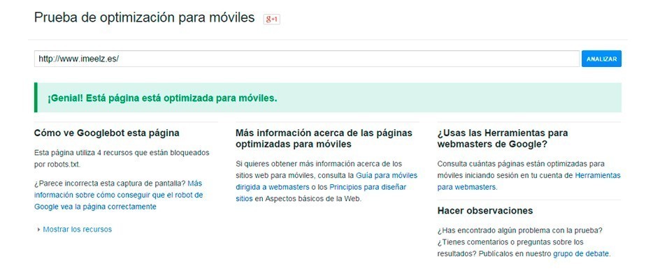Image resolution: width=653 pixels, height=275 pixels.
Task: Click the '¿Usas las Herramientas para webmasters' heading
Action: pyautogui.click(x=503, y=138)
